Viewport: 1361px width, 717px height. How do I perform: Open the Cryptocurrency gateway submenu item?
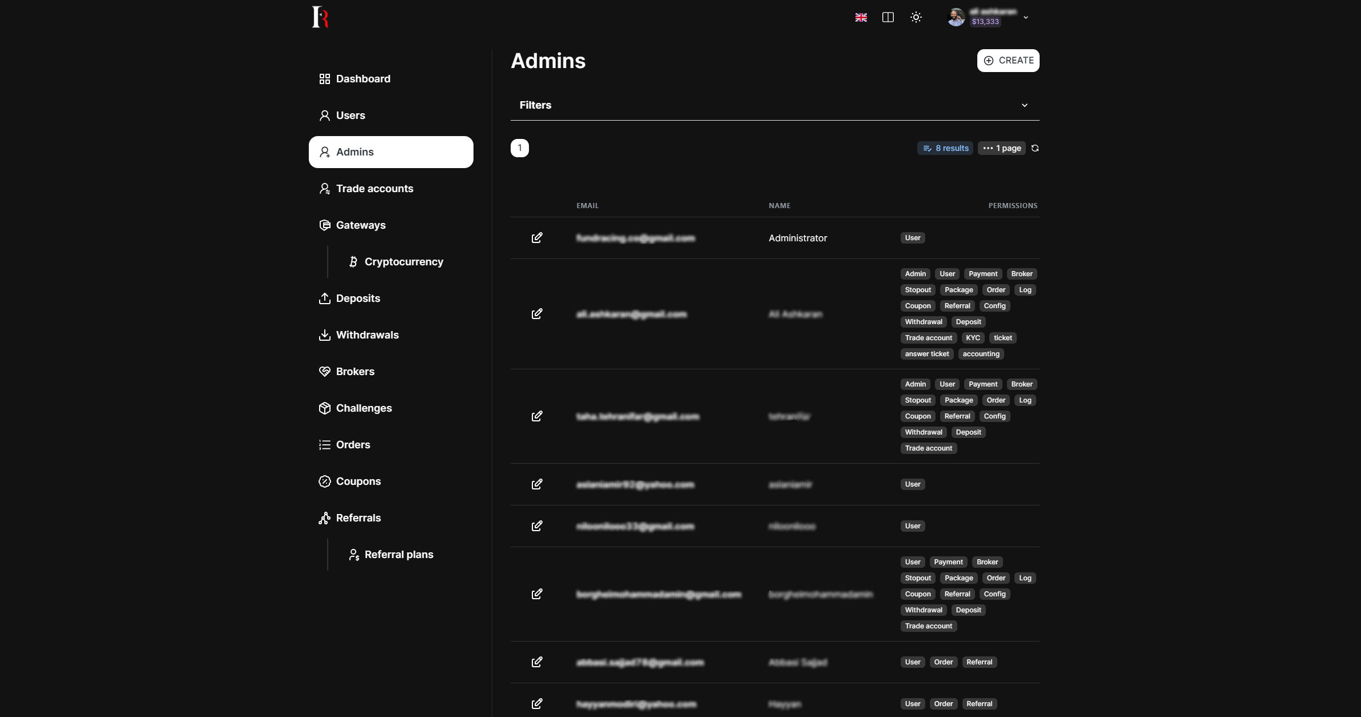point(403,262)
